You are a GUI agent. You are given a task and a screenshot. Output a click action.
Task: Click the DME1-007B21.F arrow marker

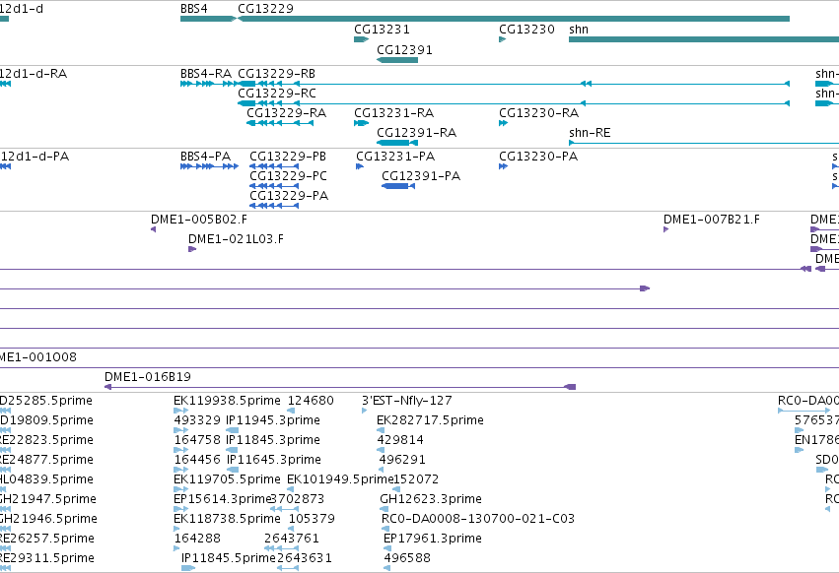(x=666, y=229)
